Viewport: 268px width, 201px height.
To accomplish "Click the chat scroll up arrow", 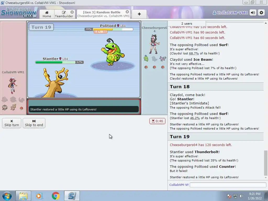I will click(266, 23).
